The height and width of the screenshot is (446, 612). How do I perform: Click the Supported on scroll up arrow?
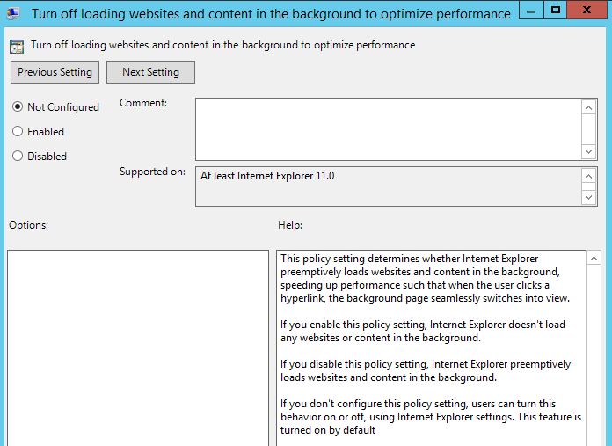click(x=589, y=176)
